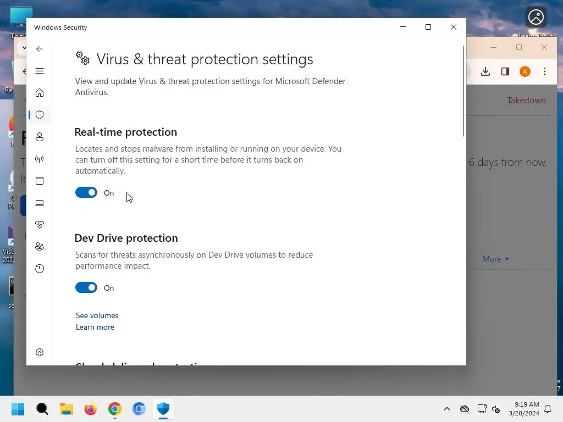The image size is (563, 422).
Task: Open Chromium from the taskbar
Action: point(139,409)
